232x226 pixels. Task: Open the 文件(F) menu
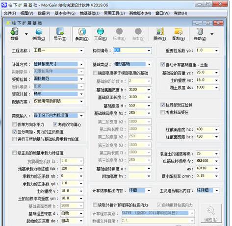(10, 13)
